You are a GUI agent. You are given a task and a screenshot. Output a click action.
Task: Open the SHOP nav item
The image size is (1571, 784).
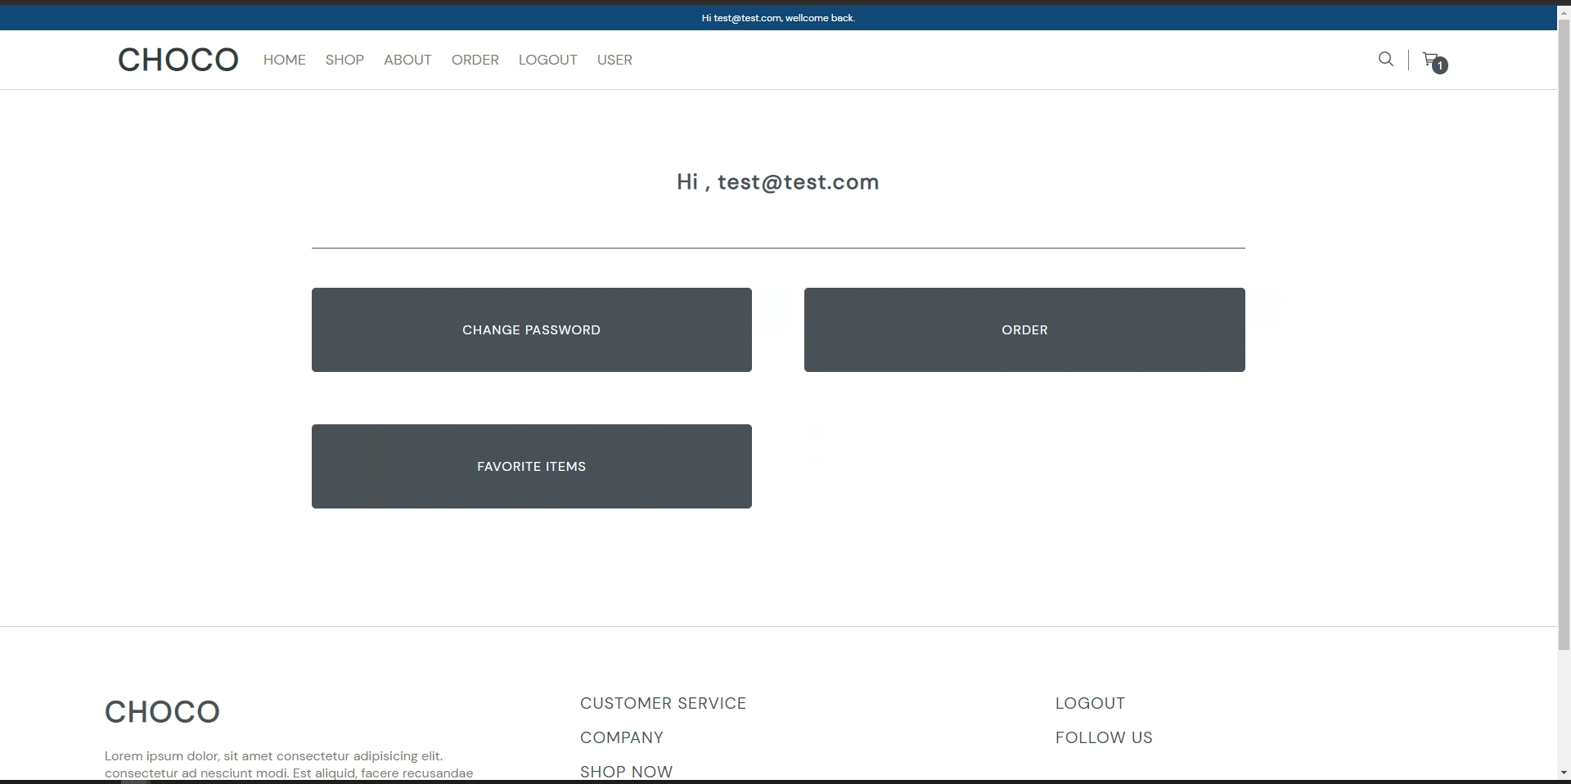click(x=344, y=60)
